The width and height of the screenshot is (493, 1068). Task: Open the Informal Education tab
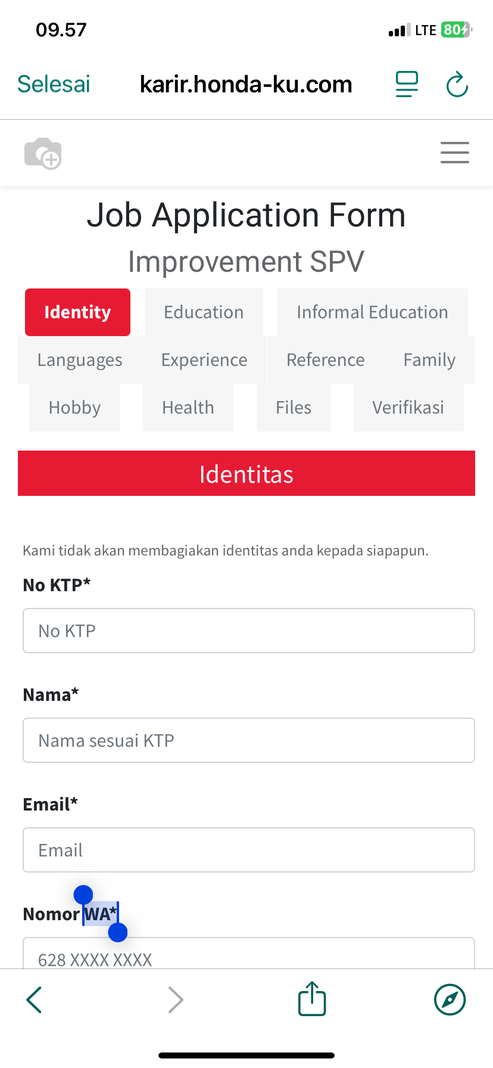click(372, 312)
